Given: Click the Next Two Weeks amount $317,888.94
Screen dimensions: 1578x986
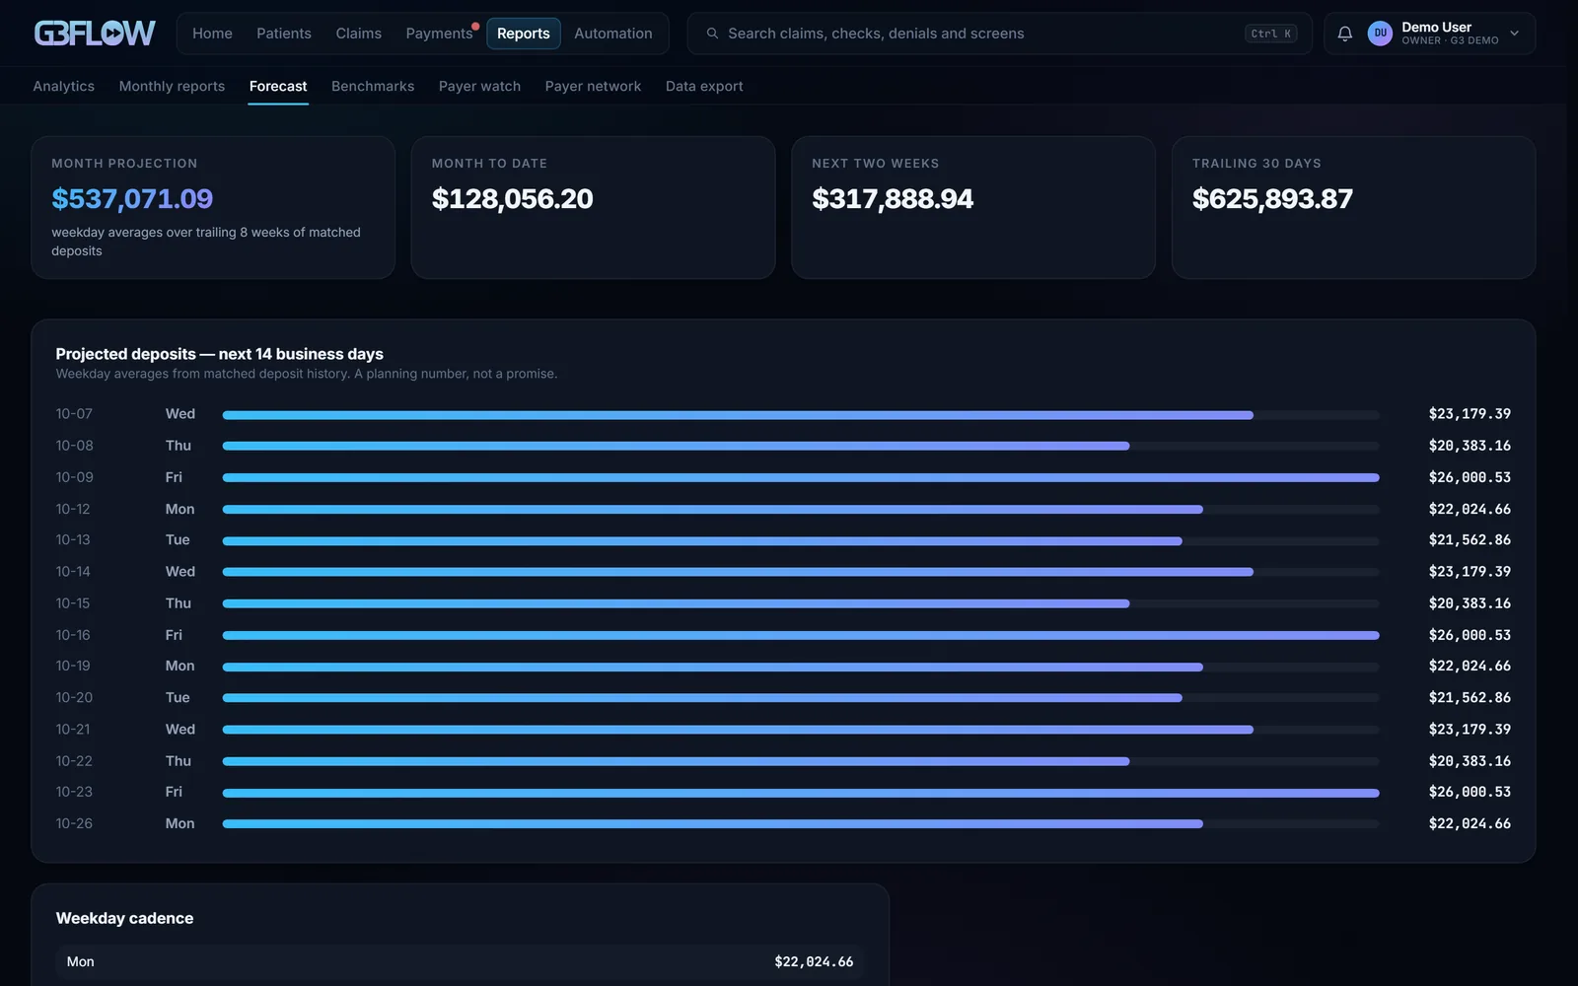Looking at the screenshot, I should pos(893,199).
